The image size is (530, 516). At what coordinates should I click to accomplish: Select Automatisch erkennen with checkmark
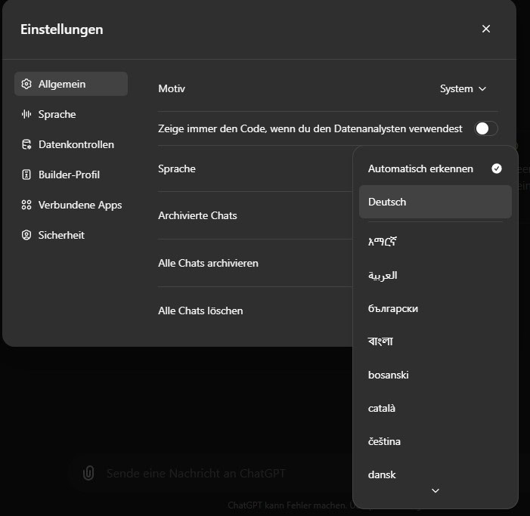pyautogui.click(x=435, y=168)
